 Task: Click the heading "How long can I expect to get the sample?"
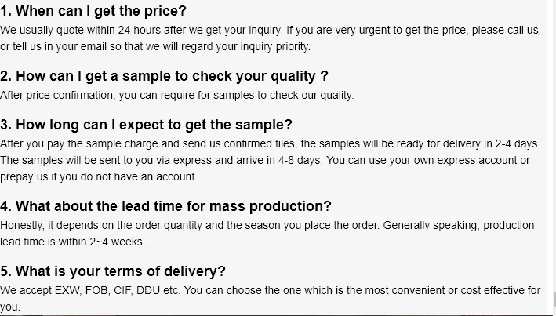[x=146, y=125]
